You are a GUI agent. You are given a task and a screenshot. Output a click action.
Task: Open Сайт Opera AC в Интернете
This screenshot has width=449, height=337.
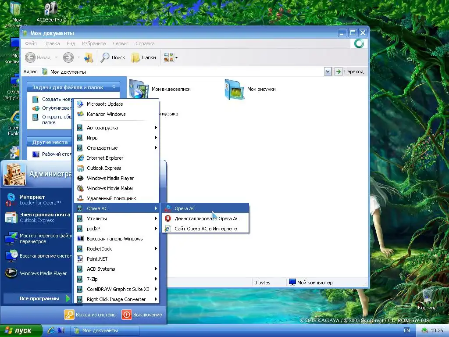coord(205,228)
